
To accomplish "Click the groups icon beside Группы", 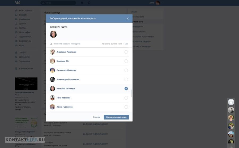I will (x=16, y=28).
